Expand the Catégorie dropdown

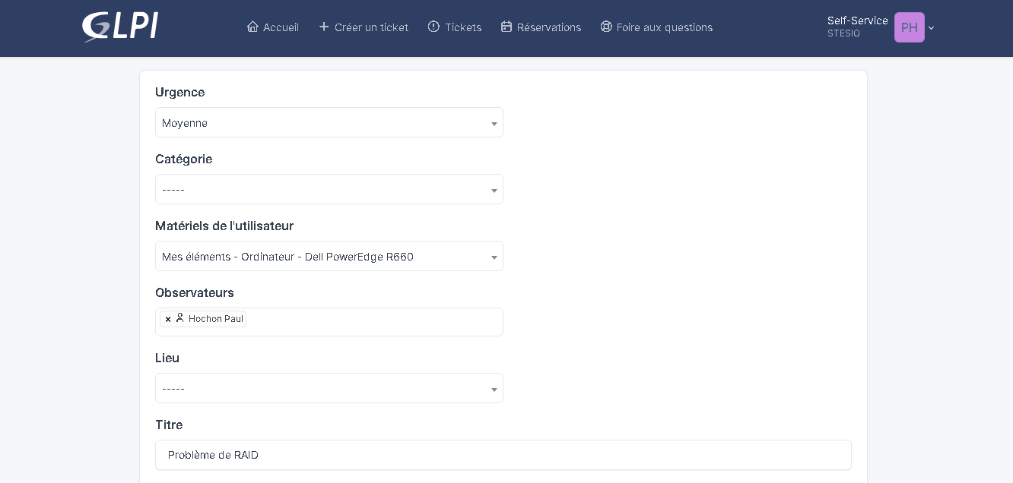(x=329, y=190)
